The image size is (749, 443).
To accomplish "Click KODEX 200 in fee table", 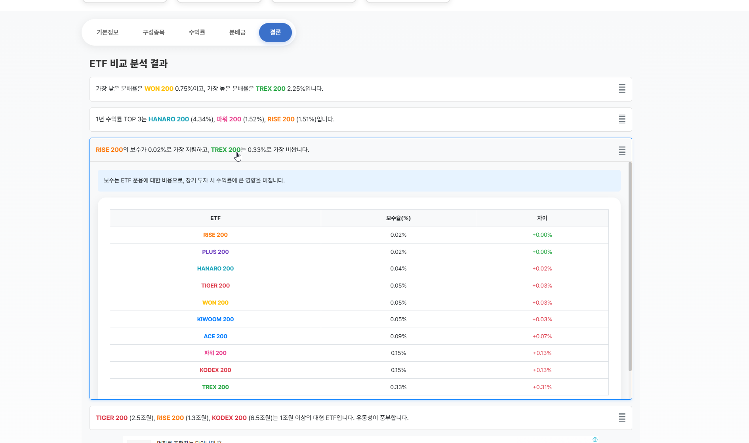I will pyautogui.click(x=215, y=370).
